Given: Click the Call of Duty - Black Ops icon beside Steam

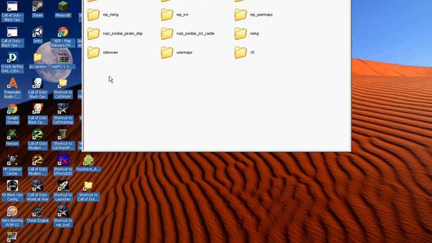Looking at the screenshot, I should [x=12, y=11].
